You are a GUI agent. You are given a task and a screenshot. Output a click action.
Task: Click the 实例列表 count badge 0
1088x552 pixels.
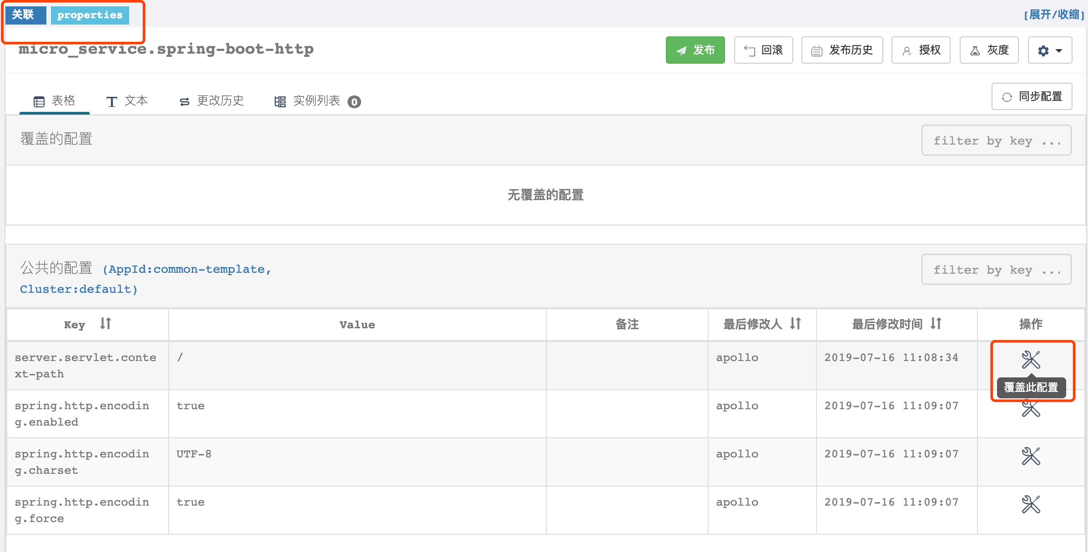(x=354, y=102)
